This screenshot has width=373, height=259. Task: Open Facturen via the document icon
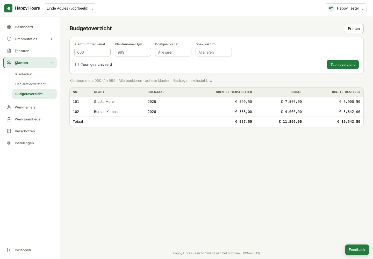(9, 51)
